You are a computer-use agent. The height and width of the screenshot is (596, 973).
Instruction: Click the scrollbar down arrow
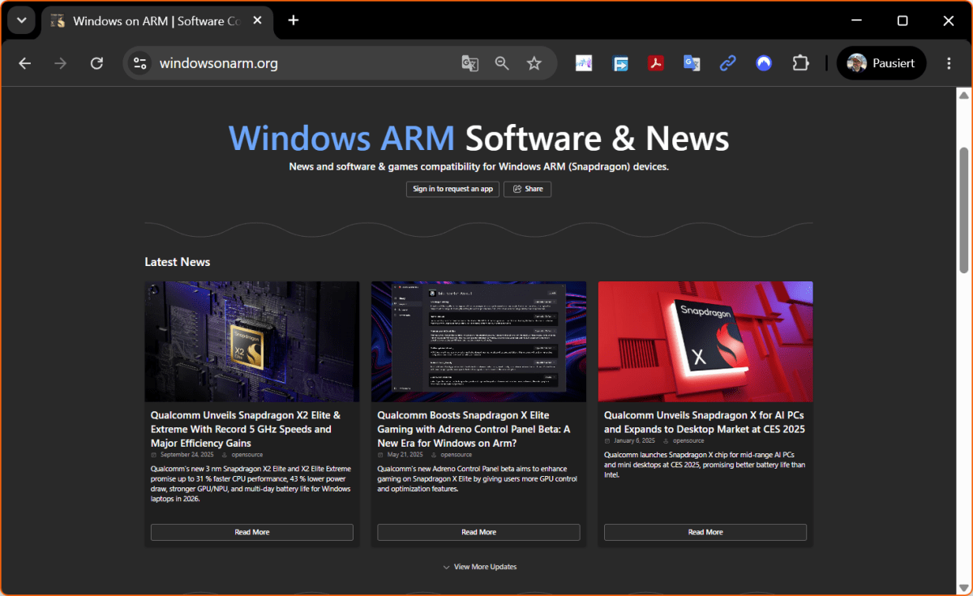tap(964, 587)
